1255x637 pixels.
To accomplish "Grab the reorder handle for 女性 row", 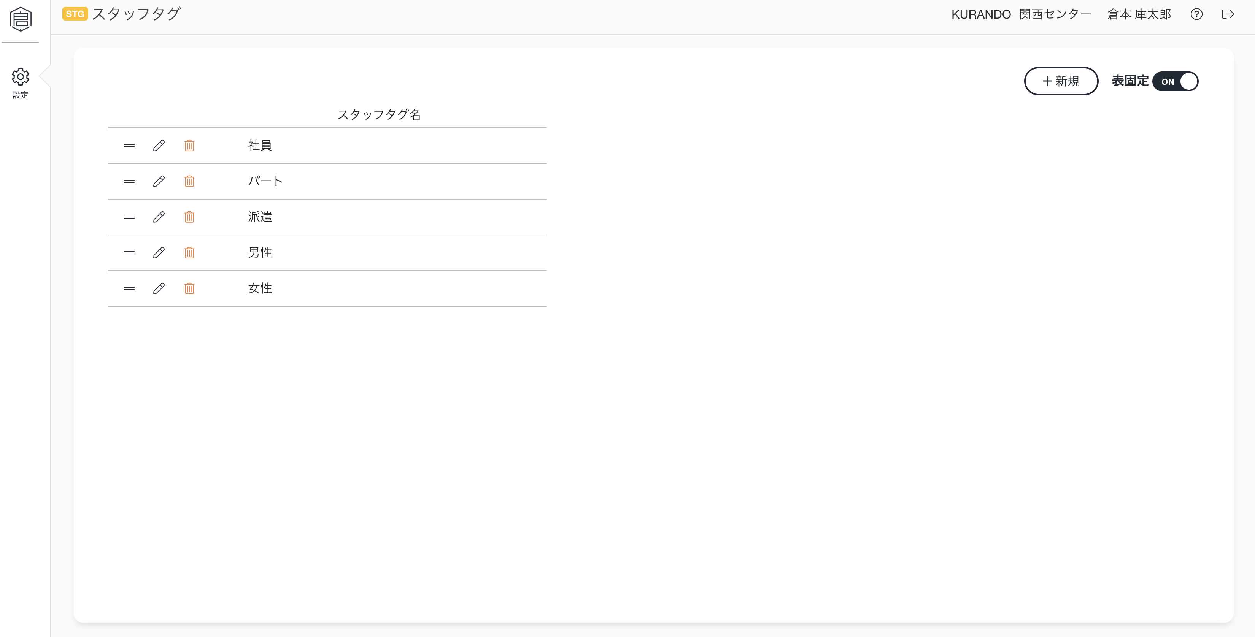I will (129, 289).
